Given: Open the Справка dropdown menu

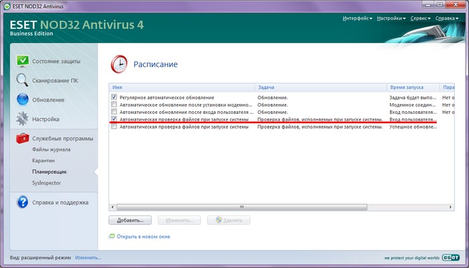Looking at the screenshot, I should 447,18.
